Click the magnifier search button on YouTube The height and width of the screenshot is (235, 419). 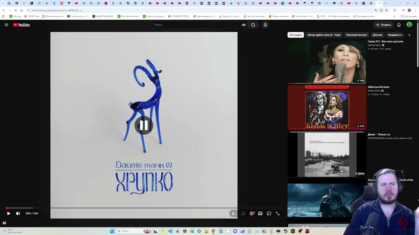coord(253,25)
